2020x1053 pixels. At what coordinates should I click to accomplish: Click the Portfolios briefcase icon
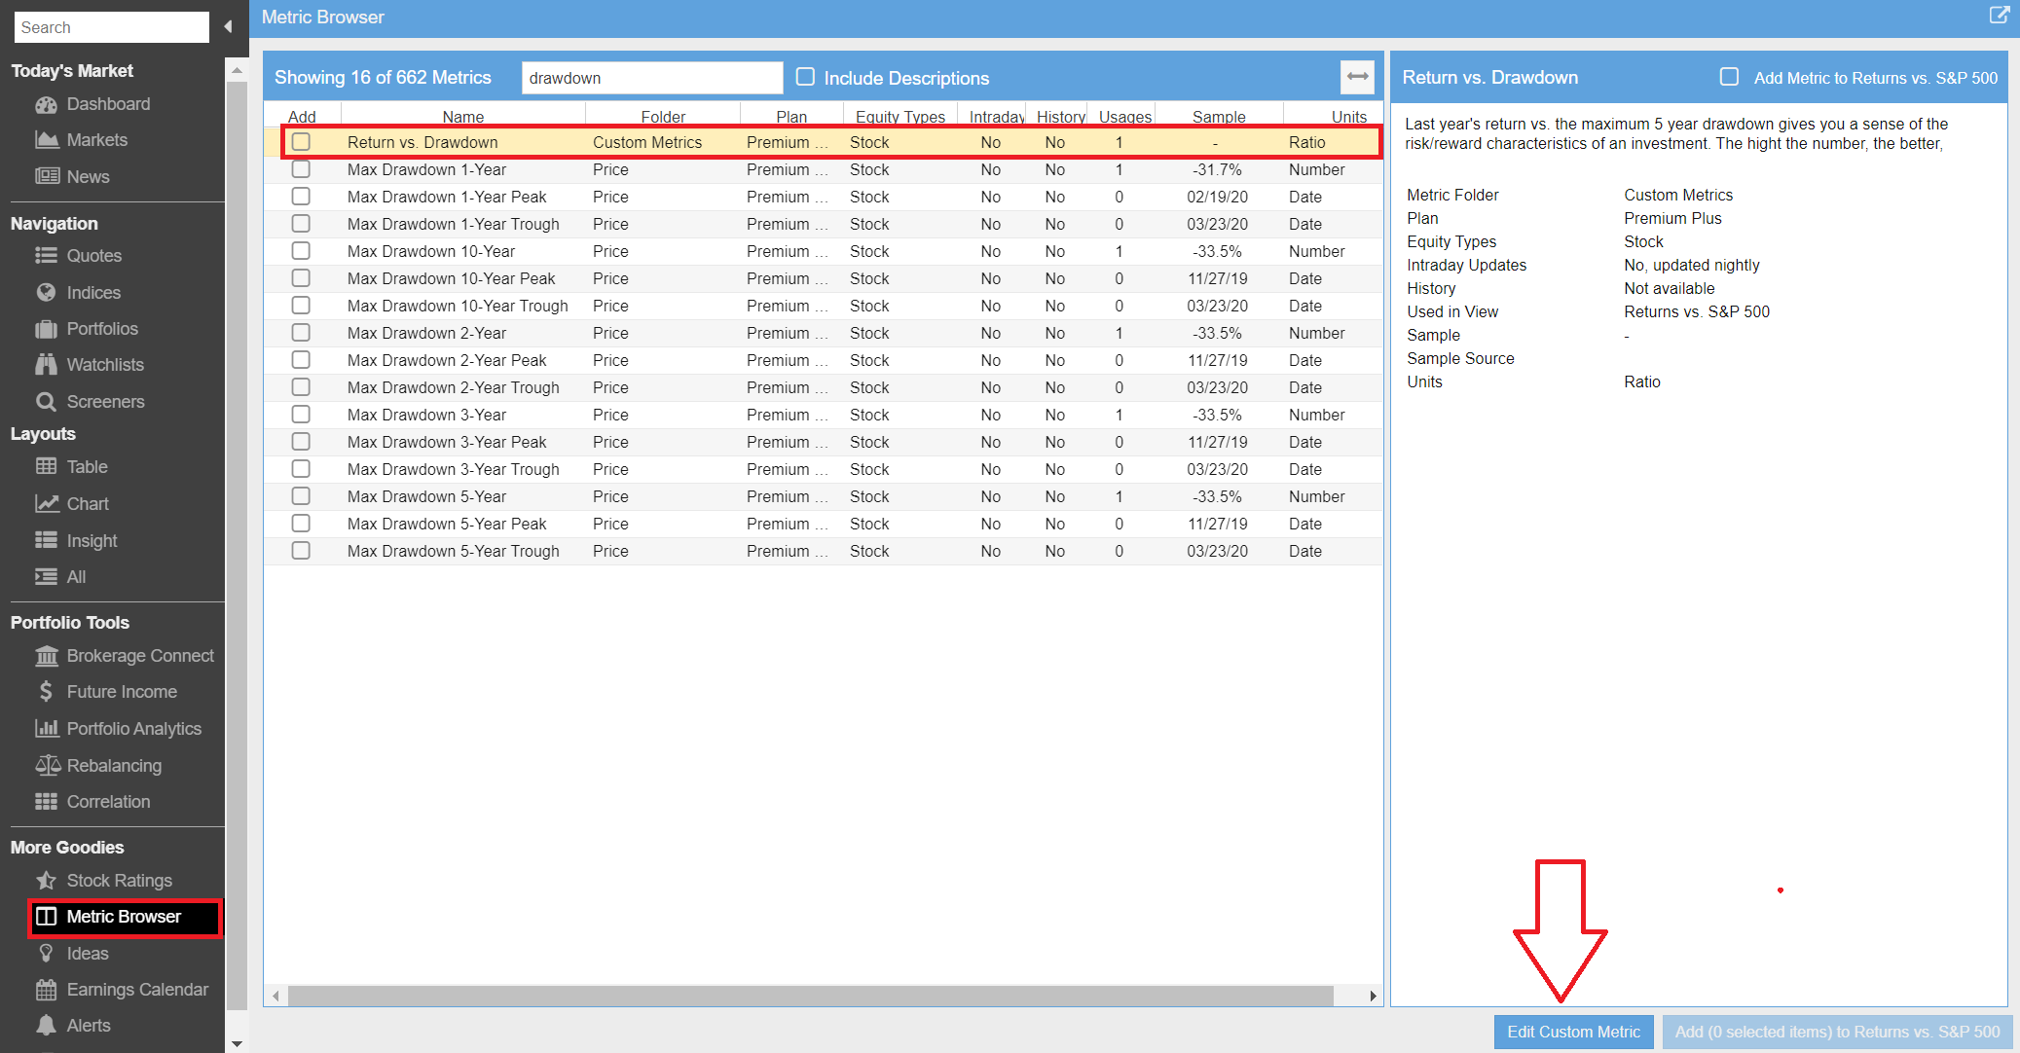pos(46,329)
